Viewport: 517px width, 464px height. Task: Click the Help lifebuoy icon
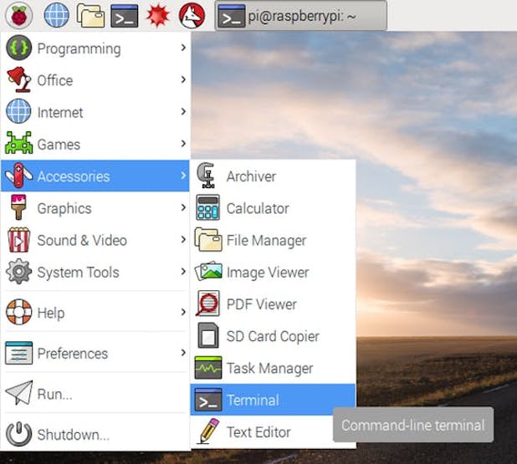point(18,312)
